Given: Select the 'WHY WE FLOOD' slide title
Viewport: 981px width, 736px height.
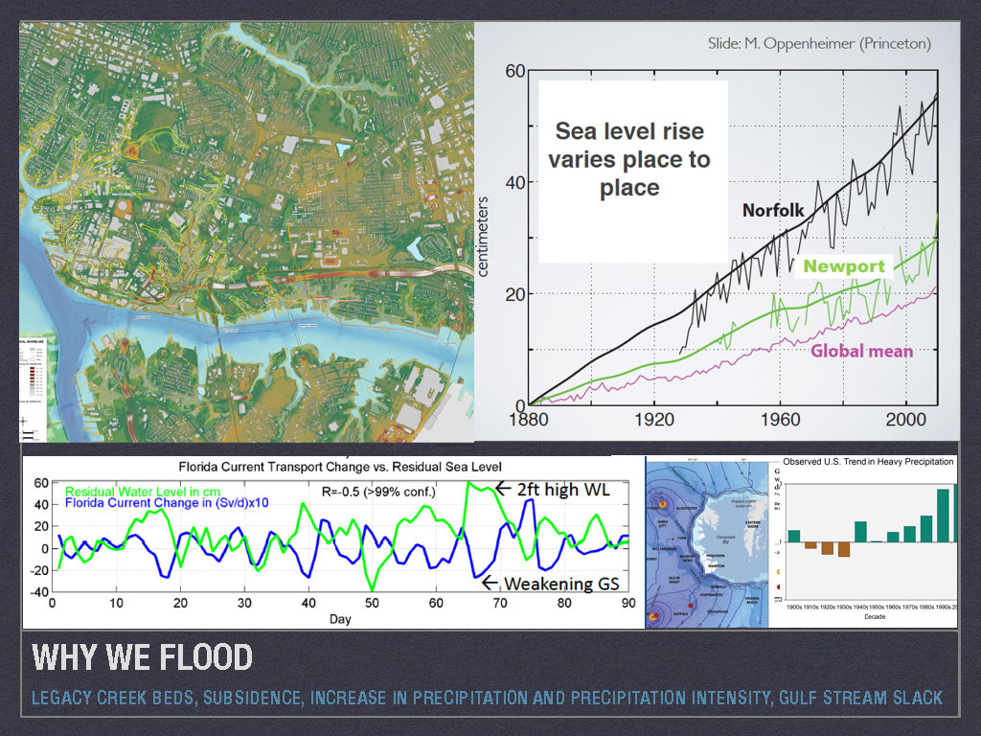Looking at the screenshot, I should pyautogui.click(x=142, y=658).
